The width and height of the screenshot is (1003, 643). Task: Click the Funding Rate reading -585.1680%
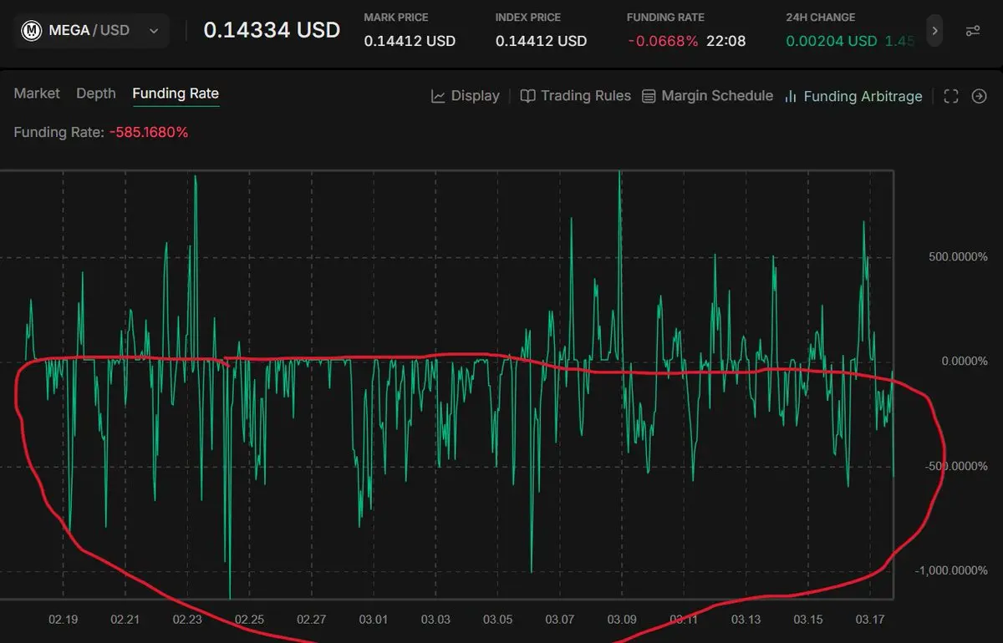coord(149,132)
